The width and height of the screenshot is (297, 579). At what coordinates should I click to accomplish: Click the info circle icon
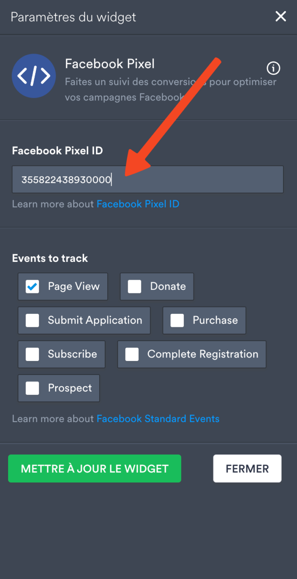pyautogui.click(x=273, y=68)
